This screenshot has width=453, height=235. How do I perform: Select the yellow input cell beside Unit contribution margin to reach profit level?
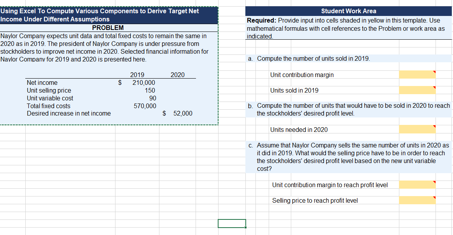click(x=417, y=185)
